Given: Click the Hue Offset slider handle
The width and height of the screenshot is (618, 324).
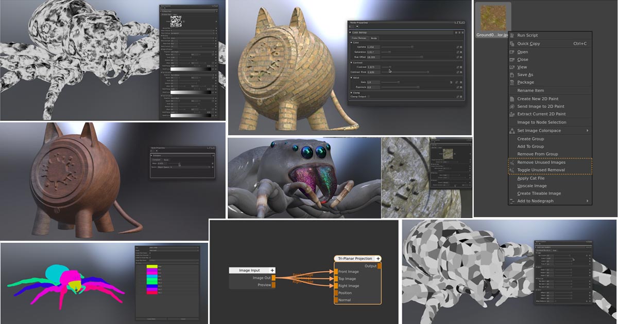Looking at the screenshot, I should (422, 57).
